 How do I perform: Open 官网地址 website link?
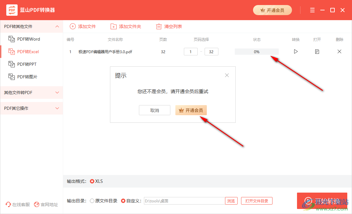click(46, 205)
